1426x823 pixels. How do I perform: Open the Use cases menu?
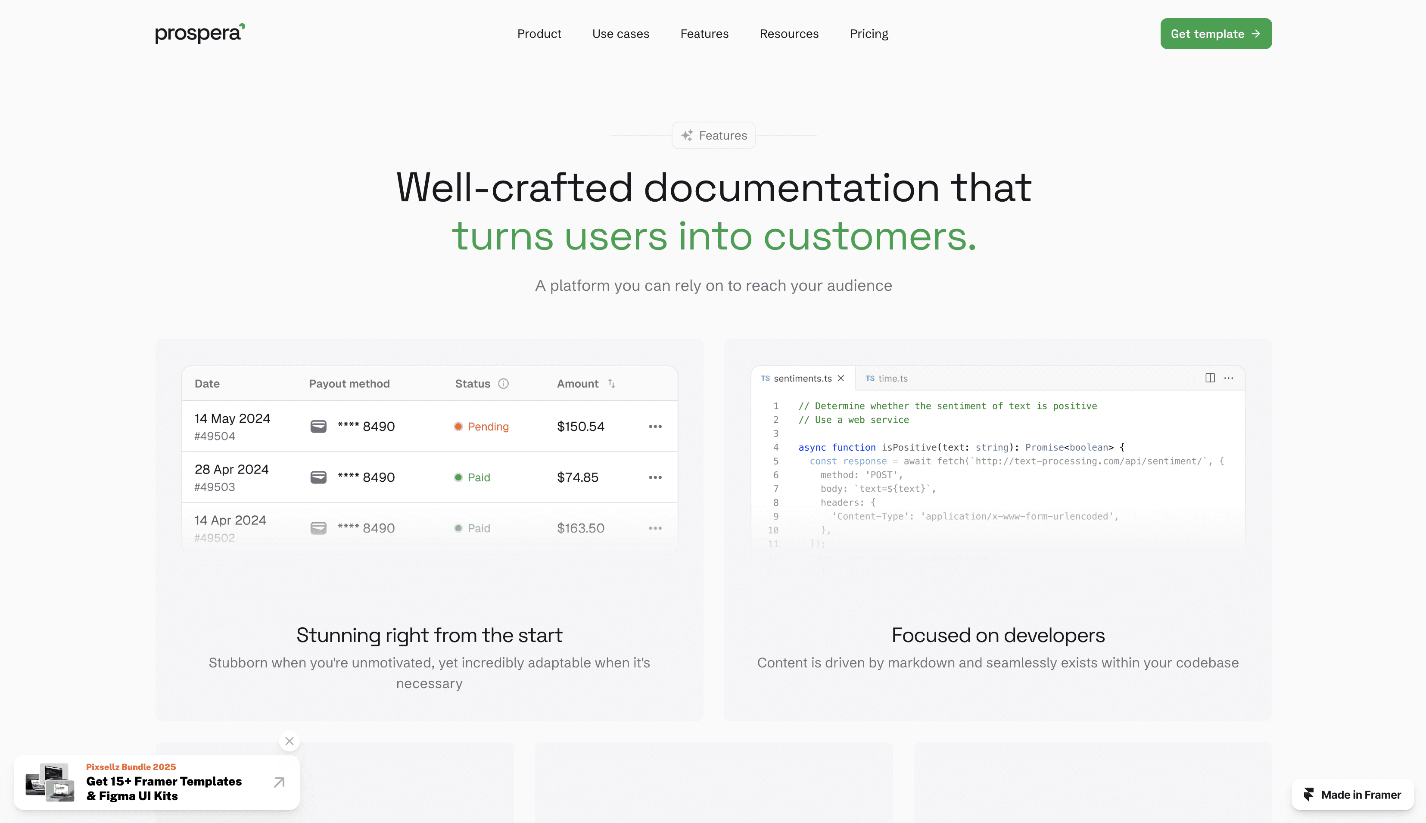pyautogui.click(x=620, y=34)
